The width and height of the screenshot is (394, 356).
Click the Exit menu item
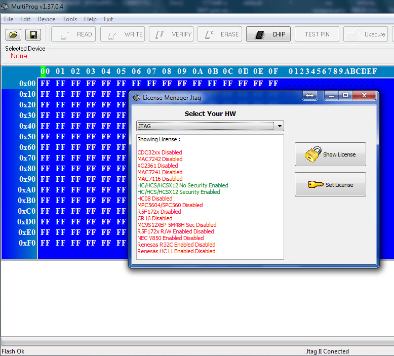[x=108, y=19]
